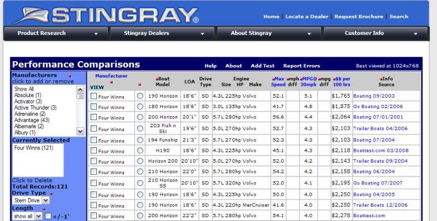
Task: Sort by MPG@30mph column header
Action: point(308,82)
